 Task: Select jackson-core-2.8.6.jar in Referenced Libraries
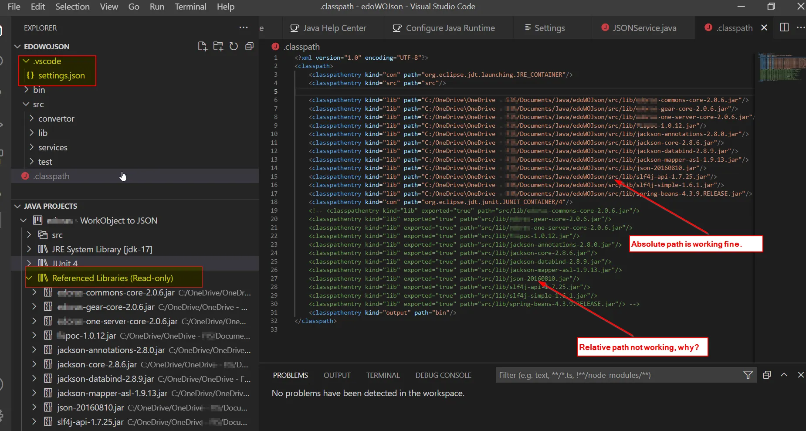pyautogui.click(x=97, y=364)
